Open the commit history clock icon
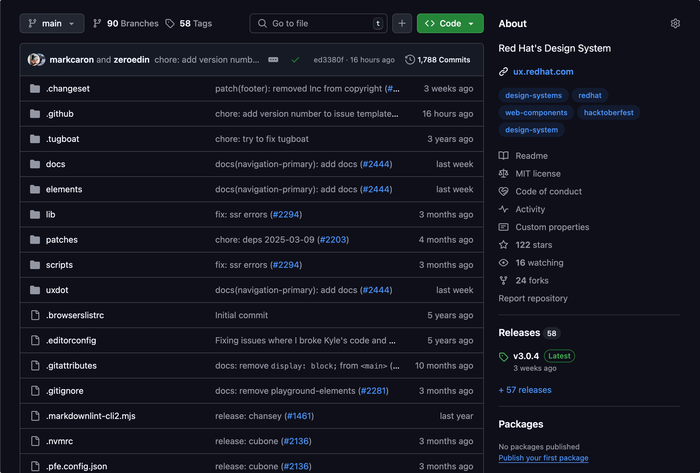The height and width of the screenshot is (473, 700). click(409, 60)
